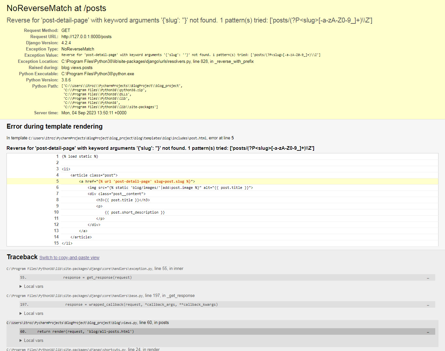This screenshot has width=445, height=351.
Task: Switch to copy-and-paste view
Action: pos(69,258)
